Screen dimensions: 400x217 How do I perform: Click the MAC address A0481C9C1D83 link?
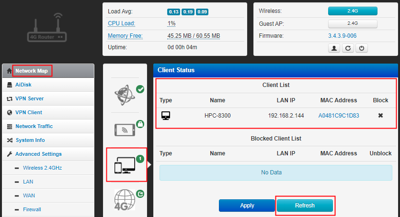tap(339, 116)
